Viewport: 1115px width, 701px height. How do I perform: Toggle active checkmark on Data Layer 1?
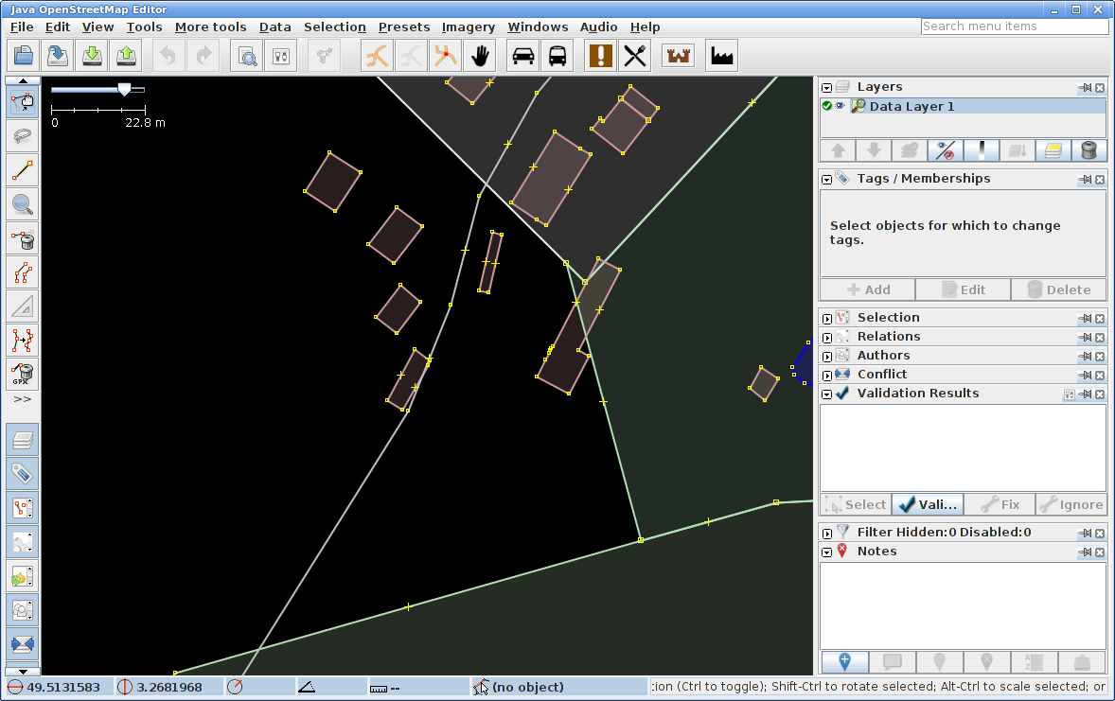pyautogui.click(x=827, y=106)
